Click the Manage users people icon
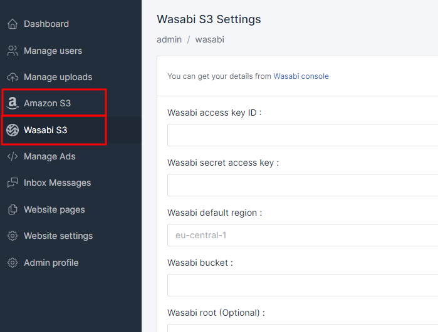 pyautogui.click(x=13, y=51)
